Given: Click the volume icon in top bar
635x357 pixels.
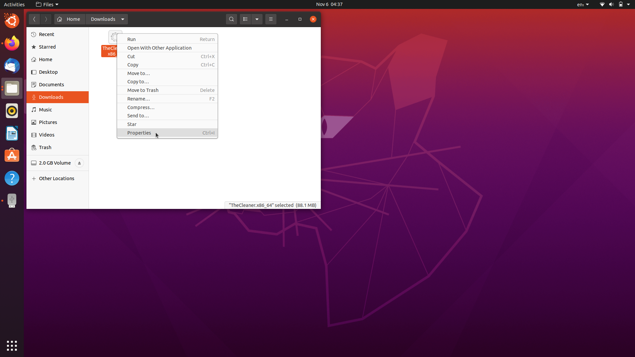Looking at the screenshot, I should pos(612,4).
